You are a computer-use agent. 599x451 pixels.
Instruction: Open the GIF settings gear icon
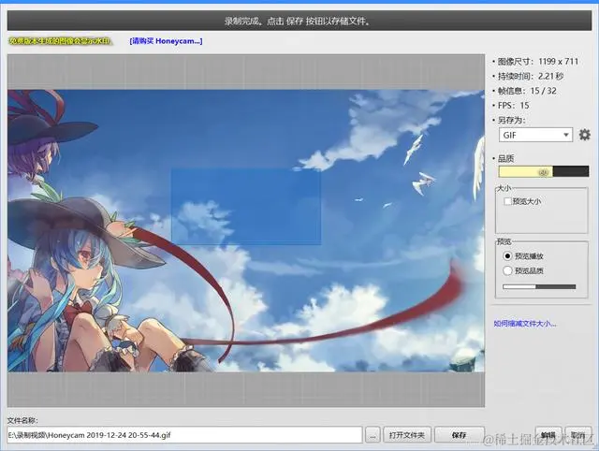tap(584, 135)
